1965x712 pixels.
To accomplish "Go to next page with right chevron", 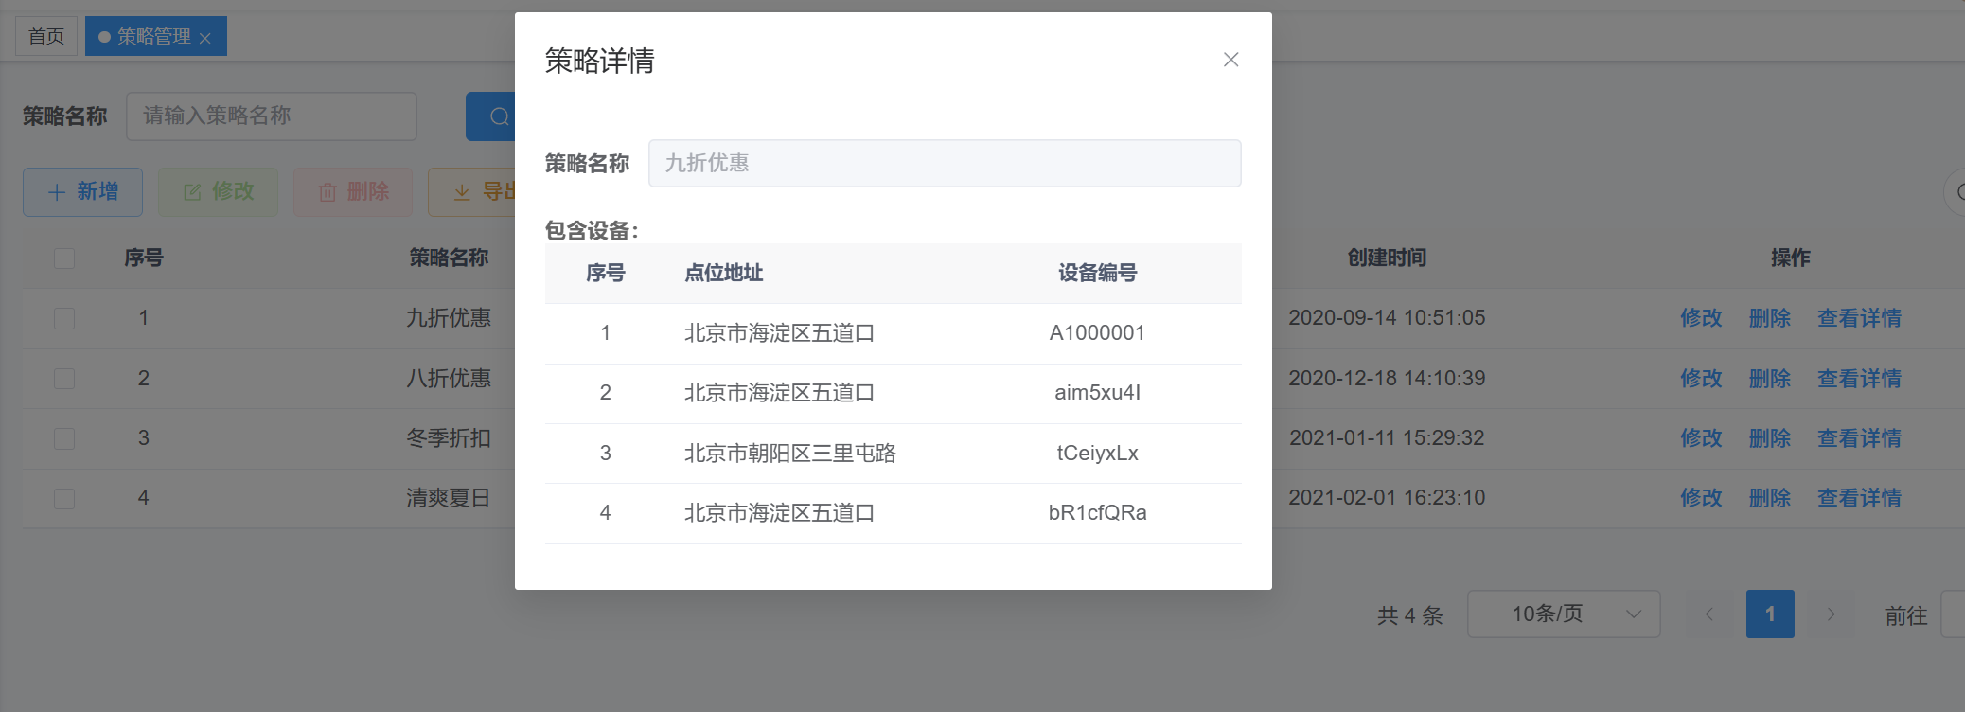I will pyautogui.click(x=1831, y=614).
